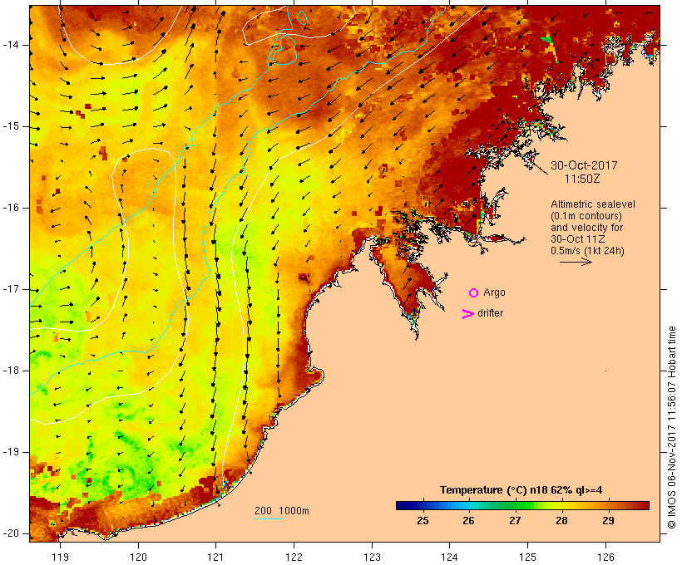Click the latitude axis label '-17'
682x565 pixels.
(x=10, y=289)
